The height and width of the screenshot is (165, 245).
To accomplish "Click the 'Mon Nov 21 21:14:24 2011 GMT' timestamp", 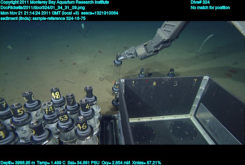I will pos(31,13).
